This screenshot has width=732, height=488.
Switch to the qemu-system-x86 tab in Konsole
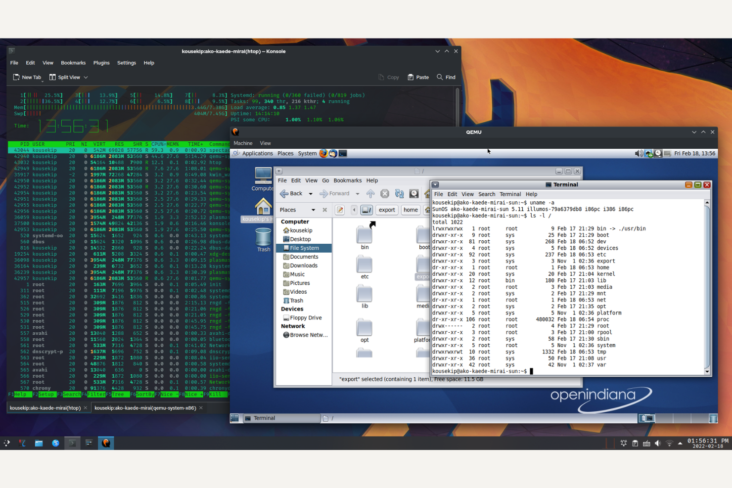tap(146, 408)
